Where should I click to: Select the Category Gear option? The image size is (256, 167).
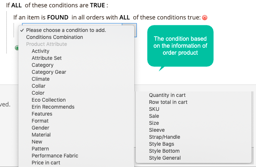point(49,72)
